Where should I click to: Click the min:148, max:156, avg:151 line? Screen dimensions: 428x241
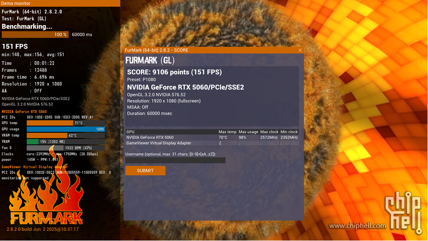coord(33,55)
